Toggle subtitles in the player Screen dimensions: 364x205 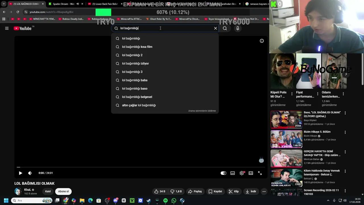point(233,173)
